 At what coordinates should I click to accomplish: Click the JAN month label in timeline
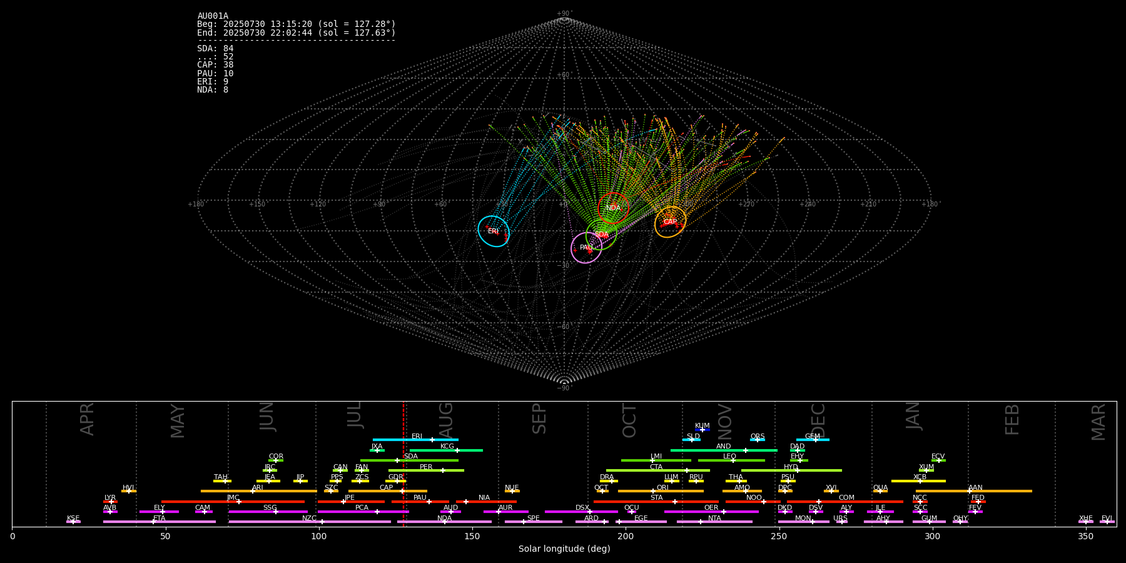(x=913, y=415)
